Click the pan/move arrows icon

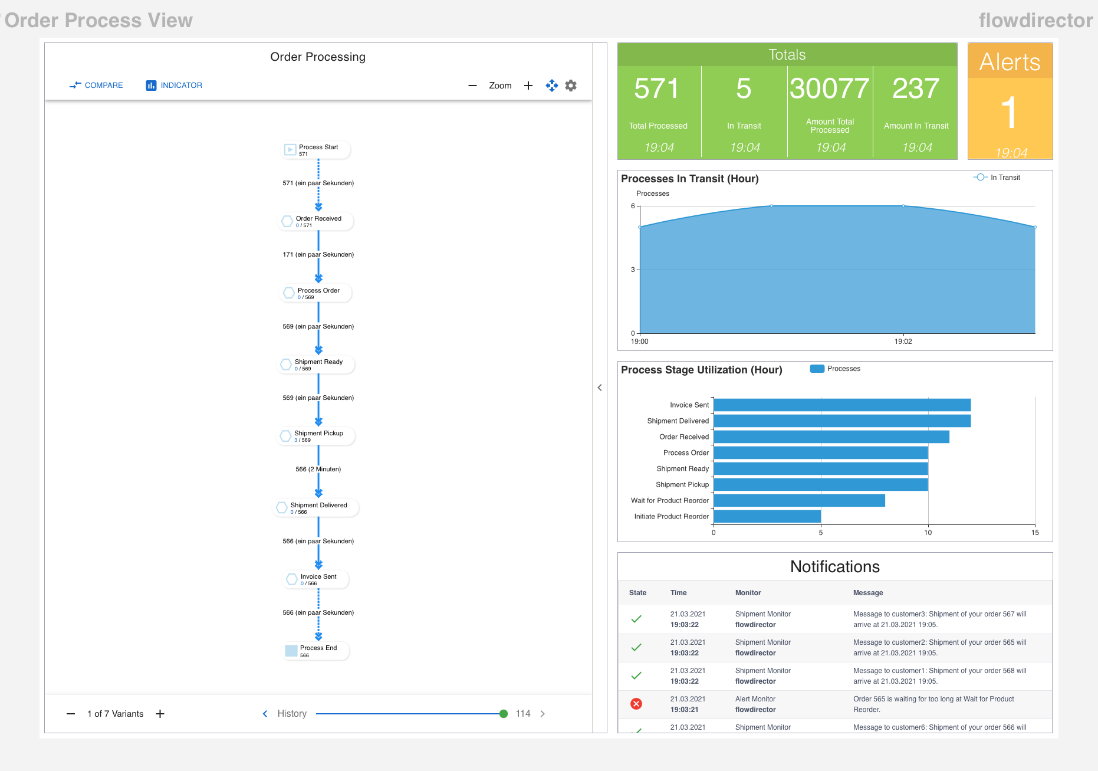click(x=551, y=86)
